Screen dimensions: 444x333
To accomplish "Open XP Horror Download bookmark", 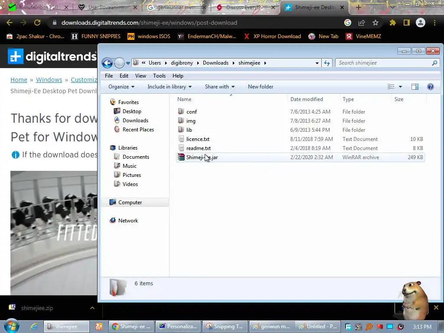I will click(x=272, y=36).
